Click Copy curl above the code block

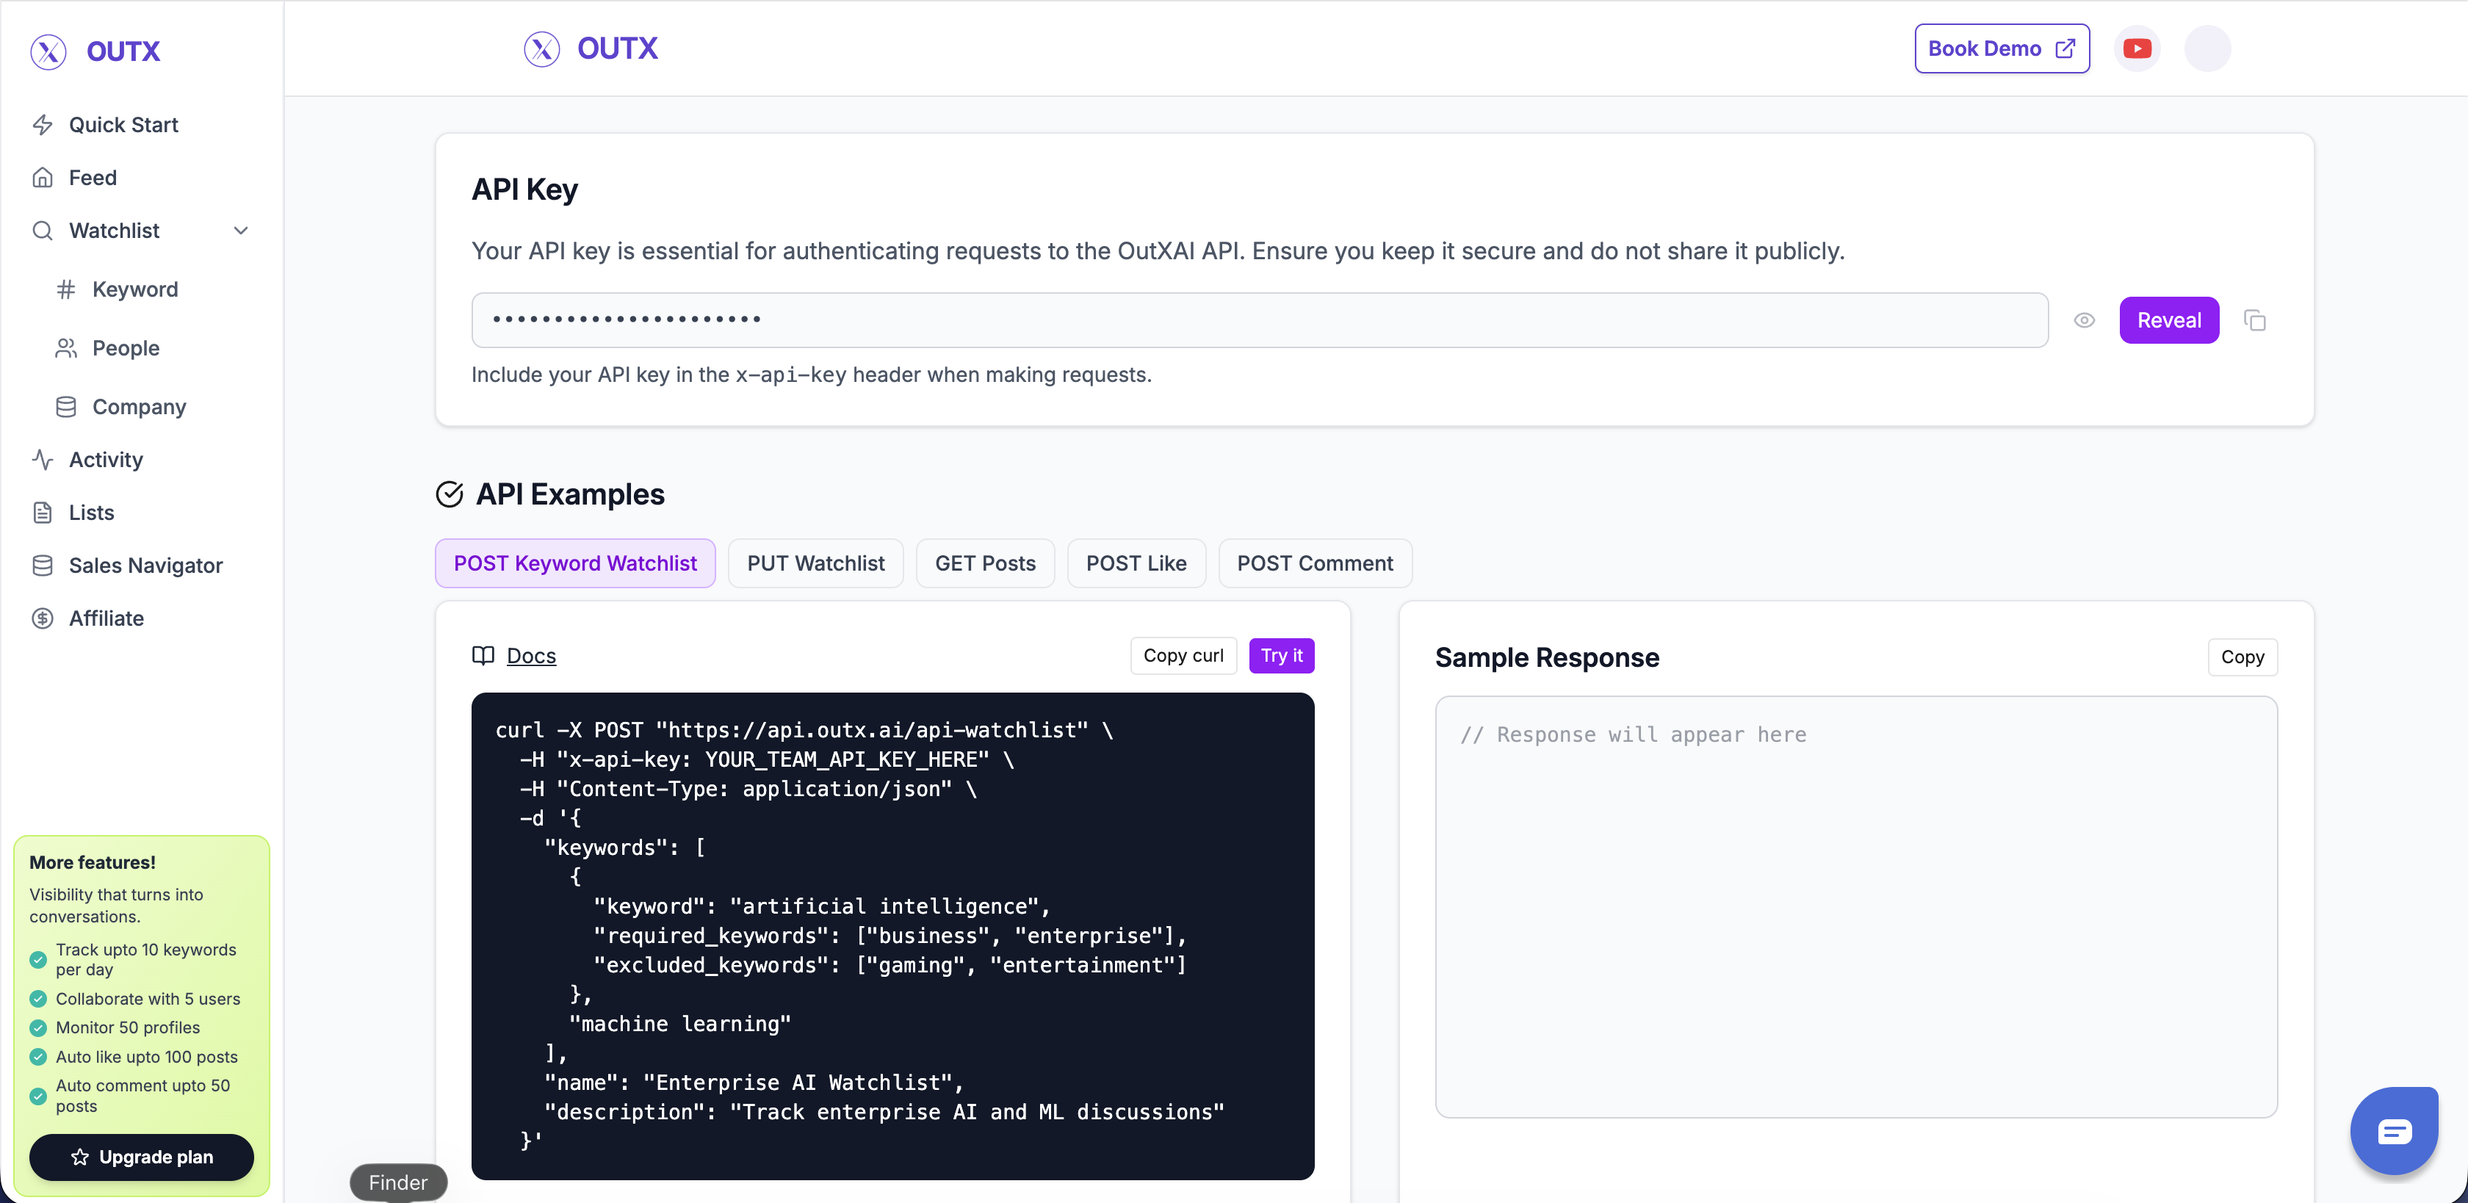pyautogui.click(x=1183, y=655)
